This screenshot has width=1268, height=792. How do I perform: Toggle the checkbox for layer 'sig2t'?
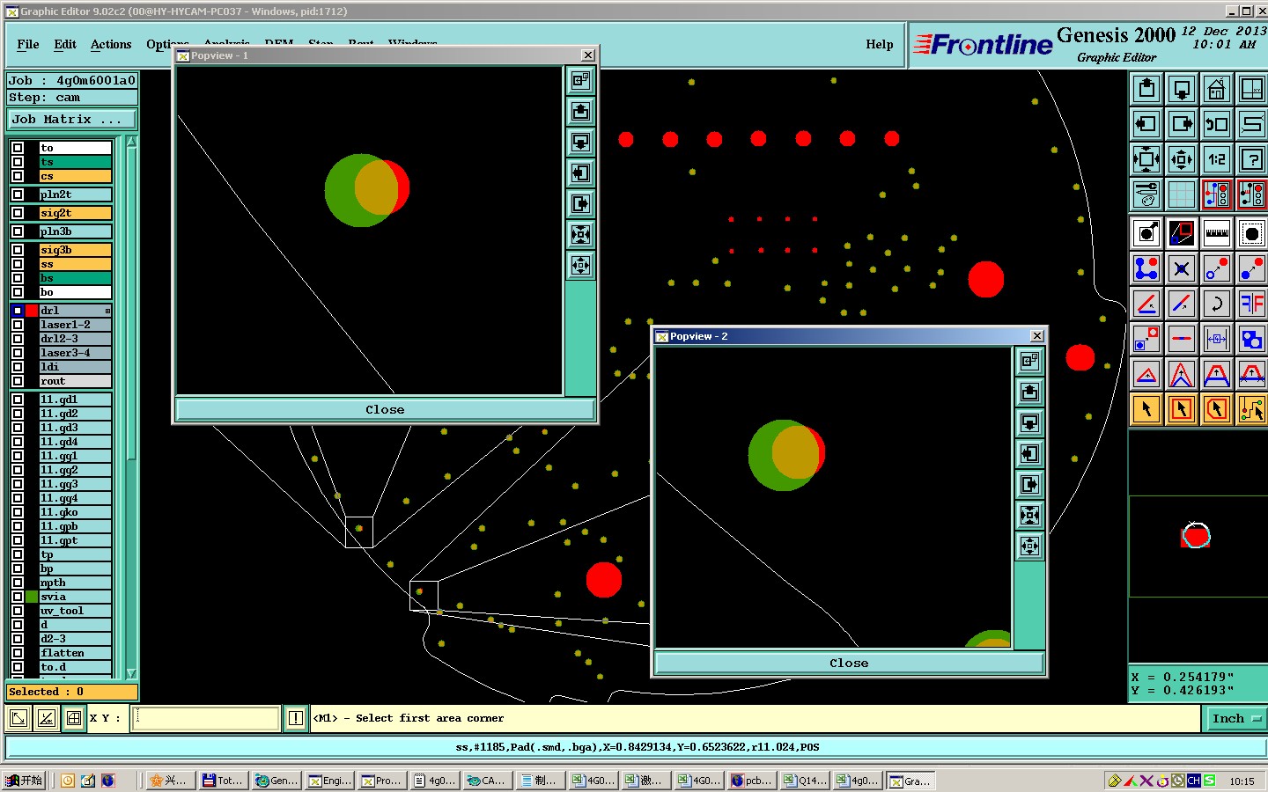(x=18, y=213)
